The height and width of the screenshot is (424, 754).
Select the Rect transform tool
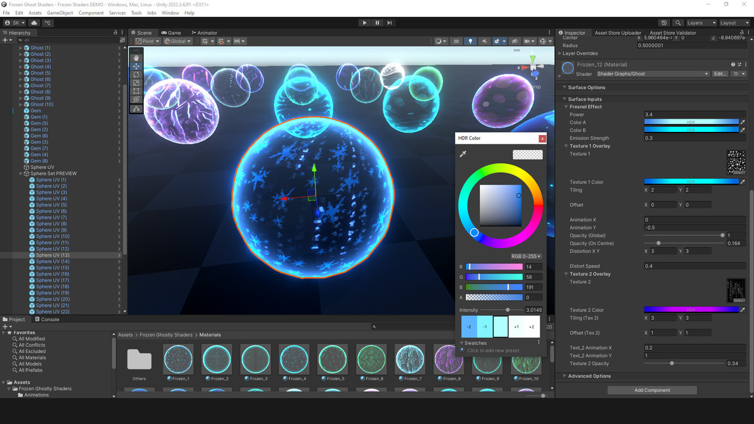coord(137,91)
